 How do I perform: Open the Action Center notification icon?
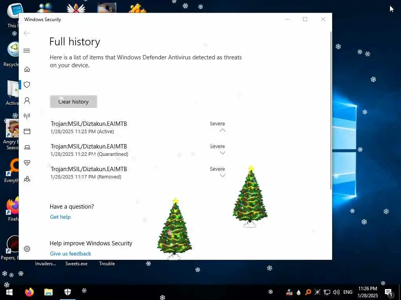(x=389, y=292)
